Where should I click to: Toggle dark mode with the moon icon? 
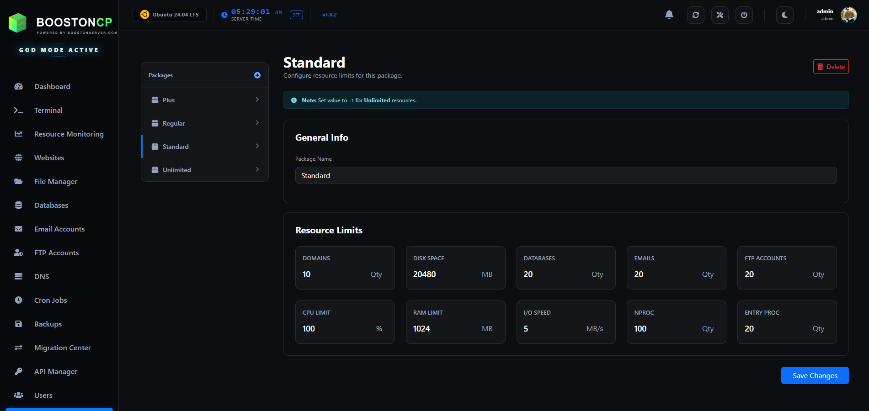pyautogui.click(x=784, y=15)
